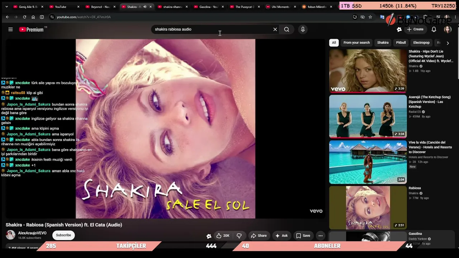
Task: Toggle the browser split view icon
Action: coord(42,17)
